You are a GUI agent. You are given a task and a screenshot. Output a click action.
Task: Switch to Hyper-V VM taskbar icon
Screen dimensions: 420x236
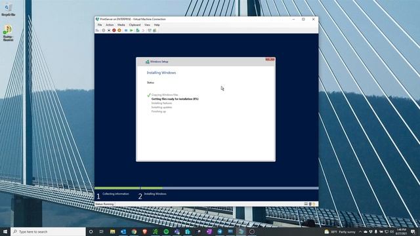point(241,231)
